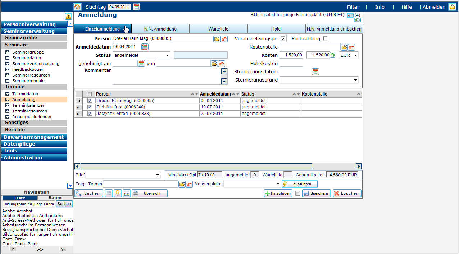Click the Löschen button
The height and width of the screenshot is (254, 459).
347,193
